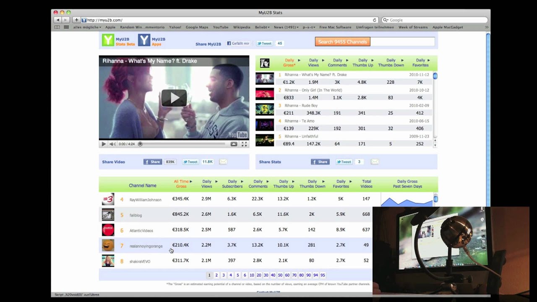537x302 pixels.
Task: Open the Wikipedia bookmark in bookmarks bar
Action: [242, 27]
